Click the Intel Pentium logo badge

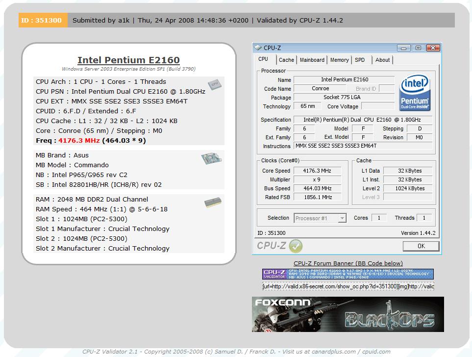[x=415, y=93]
